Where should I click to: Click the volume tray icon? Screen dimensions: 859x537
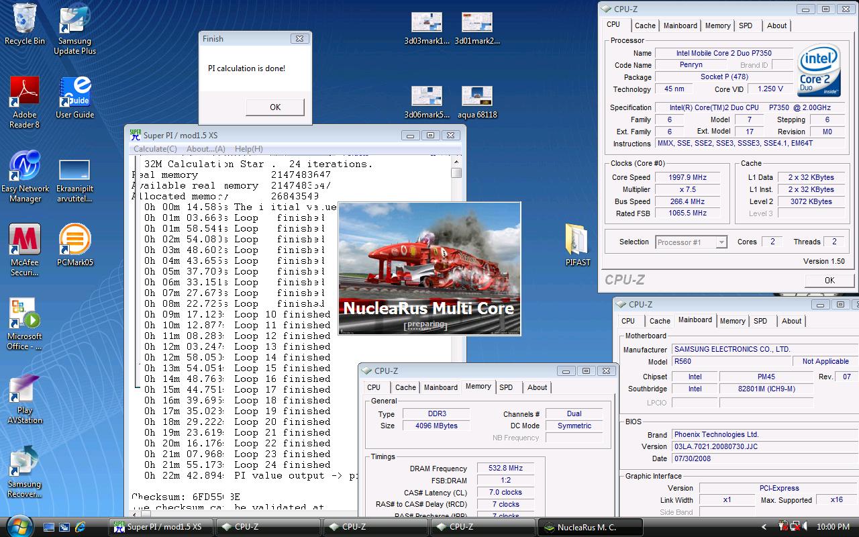click(804, 527)
